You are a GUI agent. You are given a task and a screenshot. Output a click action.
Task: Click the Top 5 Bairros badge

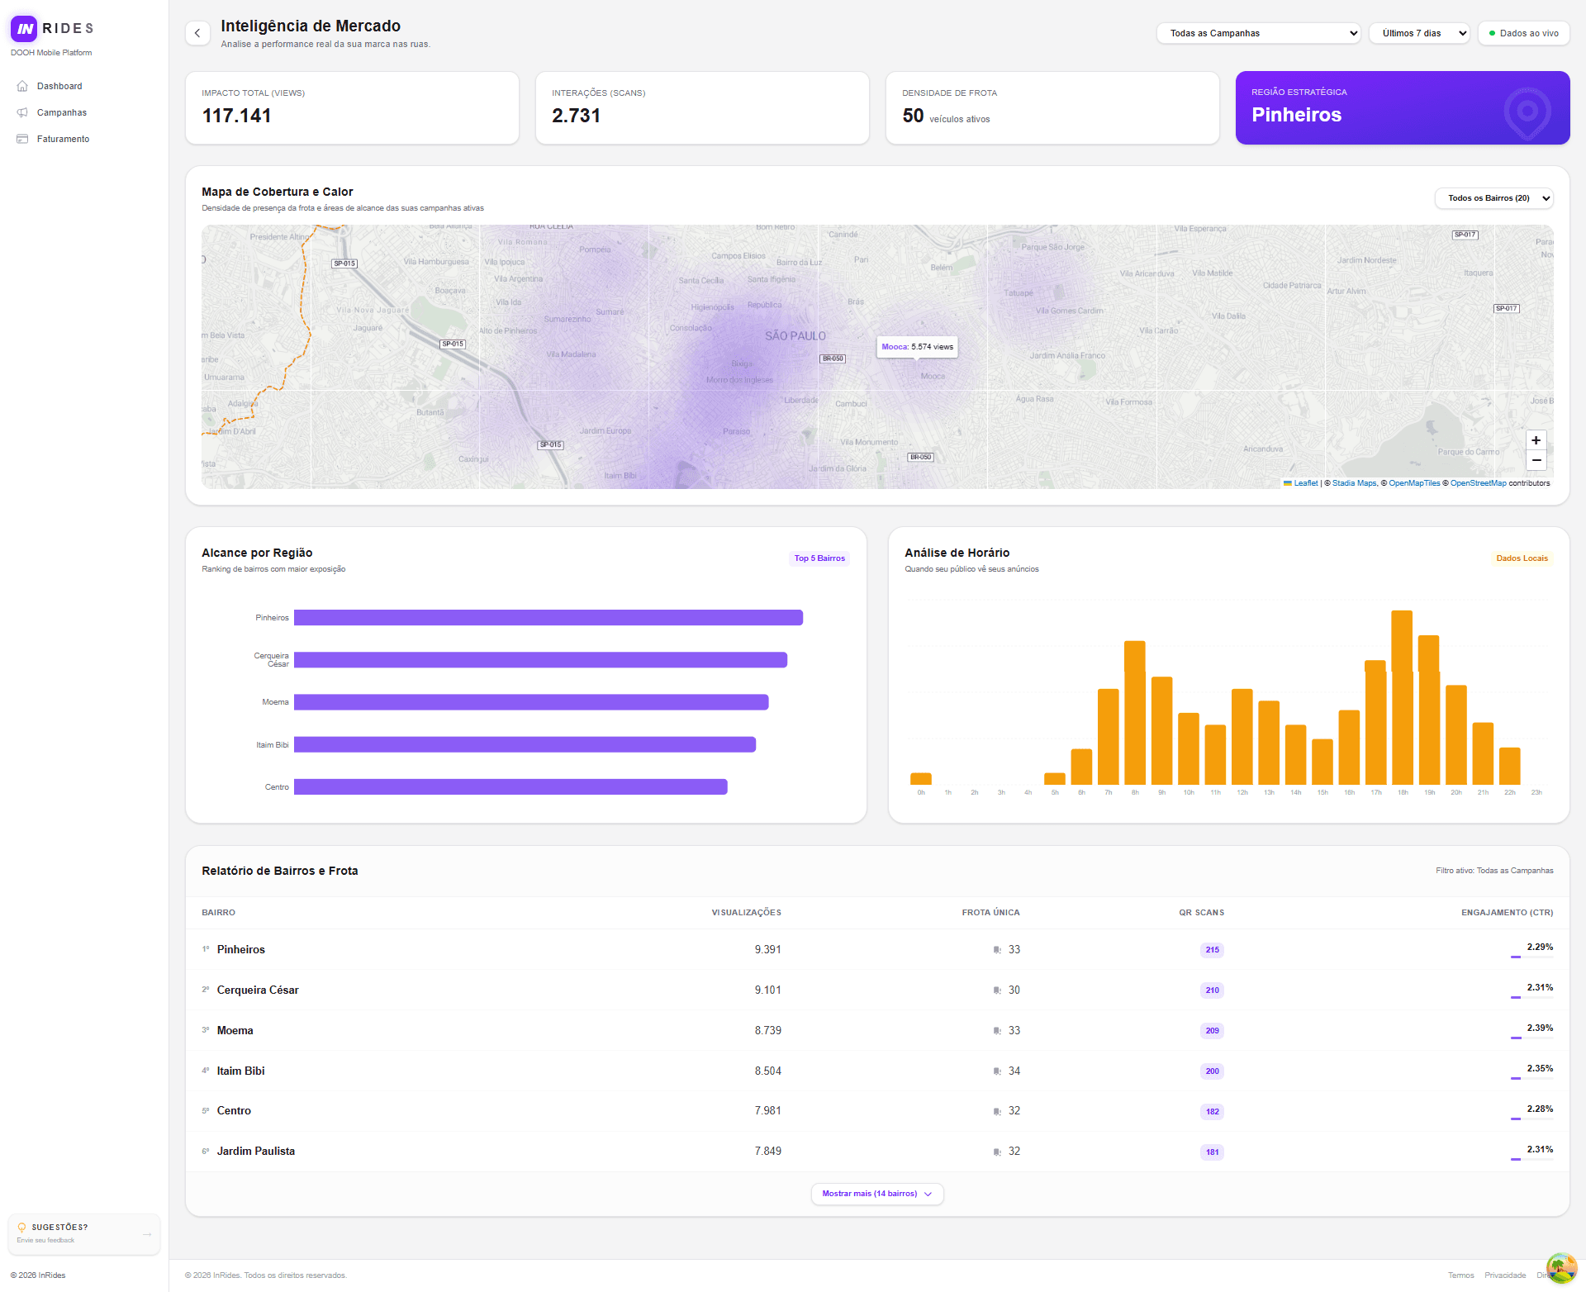819,558
